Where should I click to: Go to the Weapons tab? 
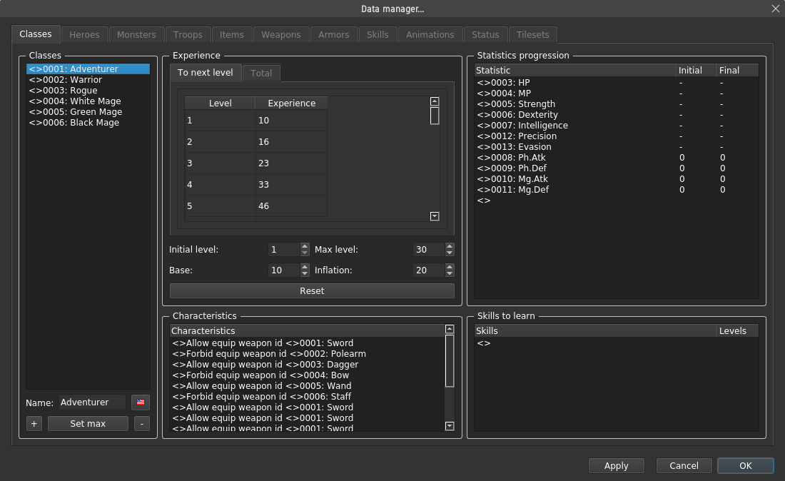(x=281, y=34)
